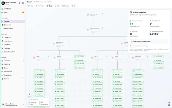
Task: Select the Data tab
Action: point(49,6)
